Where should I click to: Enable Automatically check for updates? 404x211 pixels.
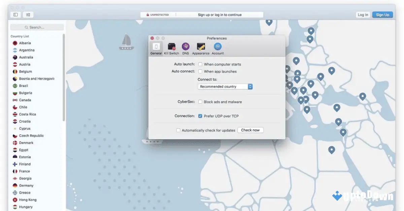coord(178,130)
